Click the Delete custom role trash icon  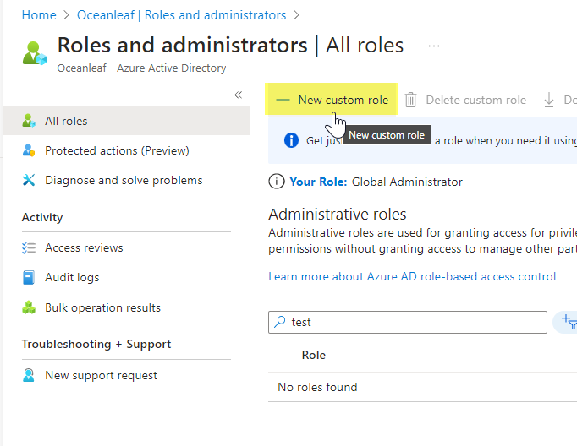(411, 100)
